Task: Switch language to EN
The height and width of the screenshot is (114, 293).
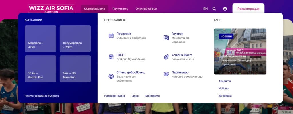Action: (x=205, y=9)
